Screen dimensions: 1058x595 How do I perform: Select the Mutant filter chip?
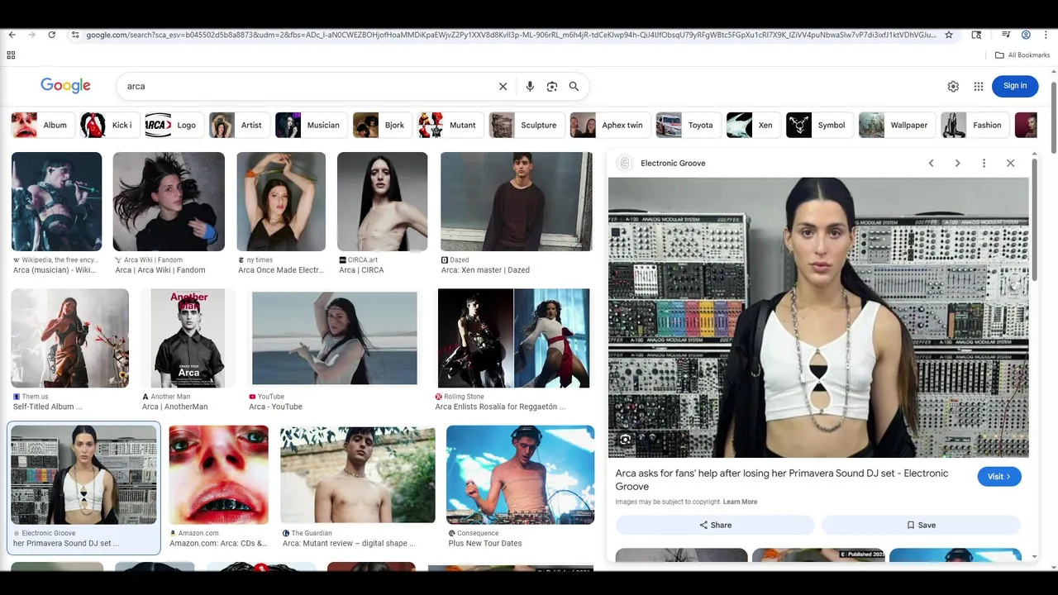coord(450,125)
